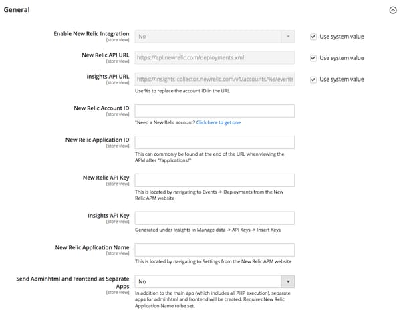
Task: Click the dropdown arrow for Enable New Relic Integration
Action: pos(287,36)
